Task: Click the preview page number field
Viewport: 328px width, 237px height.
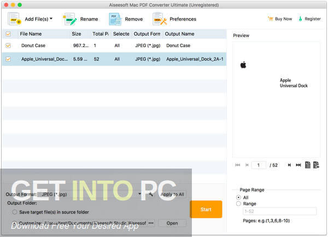Action: [259, 165]
